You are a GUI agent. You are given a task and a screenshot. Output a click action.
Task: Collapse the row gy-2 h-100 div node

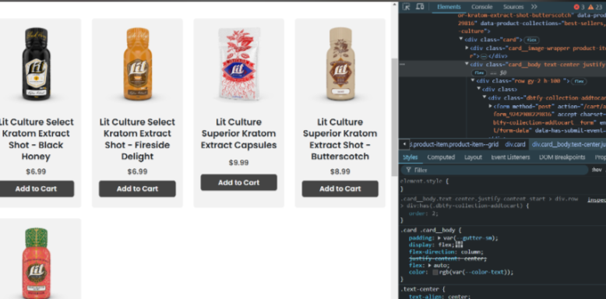(473, 81)
